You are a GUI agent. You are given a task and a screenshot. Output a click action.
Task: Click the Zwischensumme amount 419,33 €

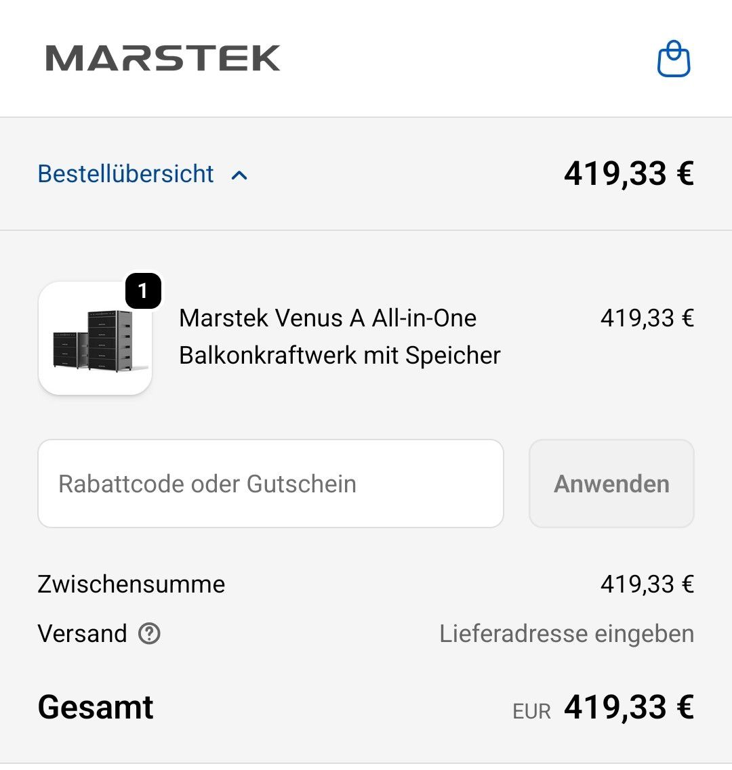(647, 584)
